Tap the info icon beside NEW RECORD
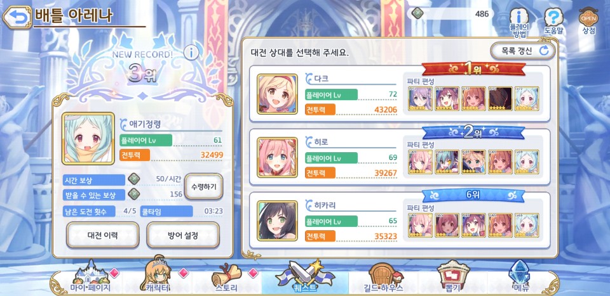The height and width of the screenshot is (296, 610). (x=191, y=52)
